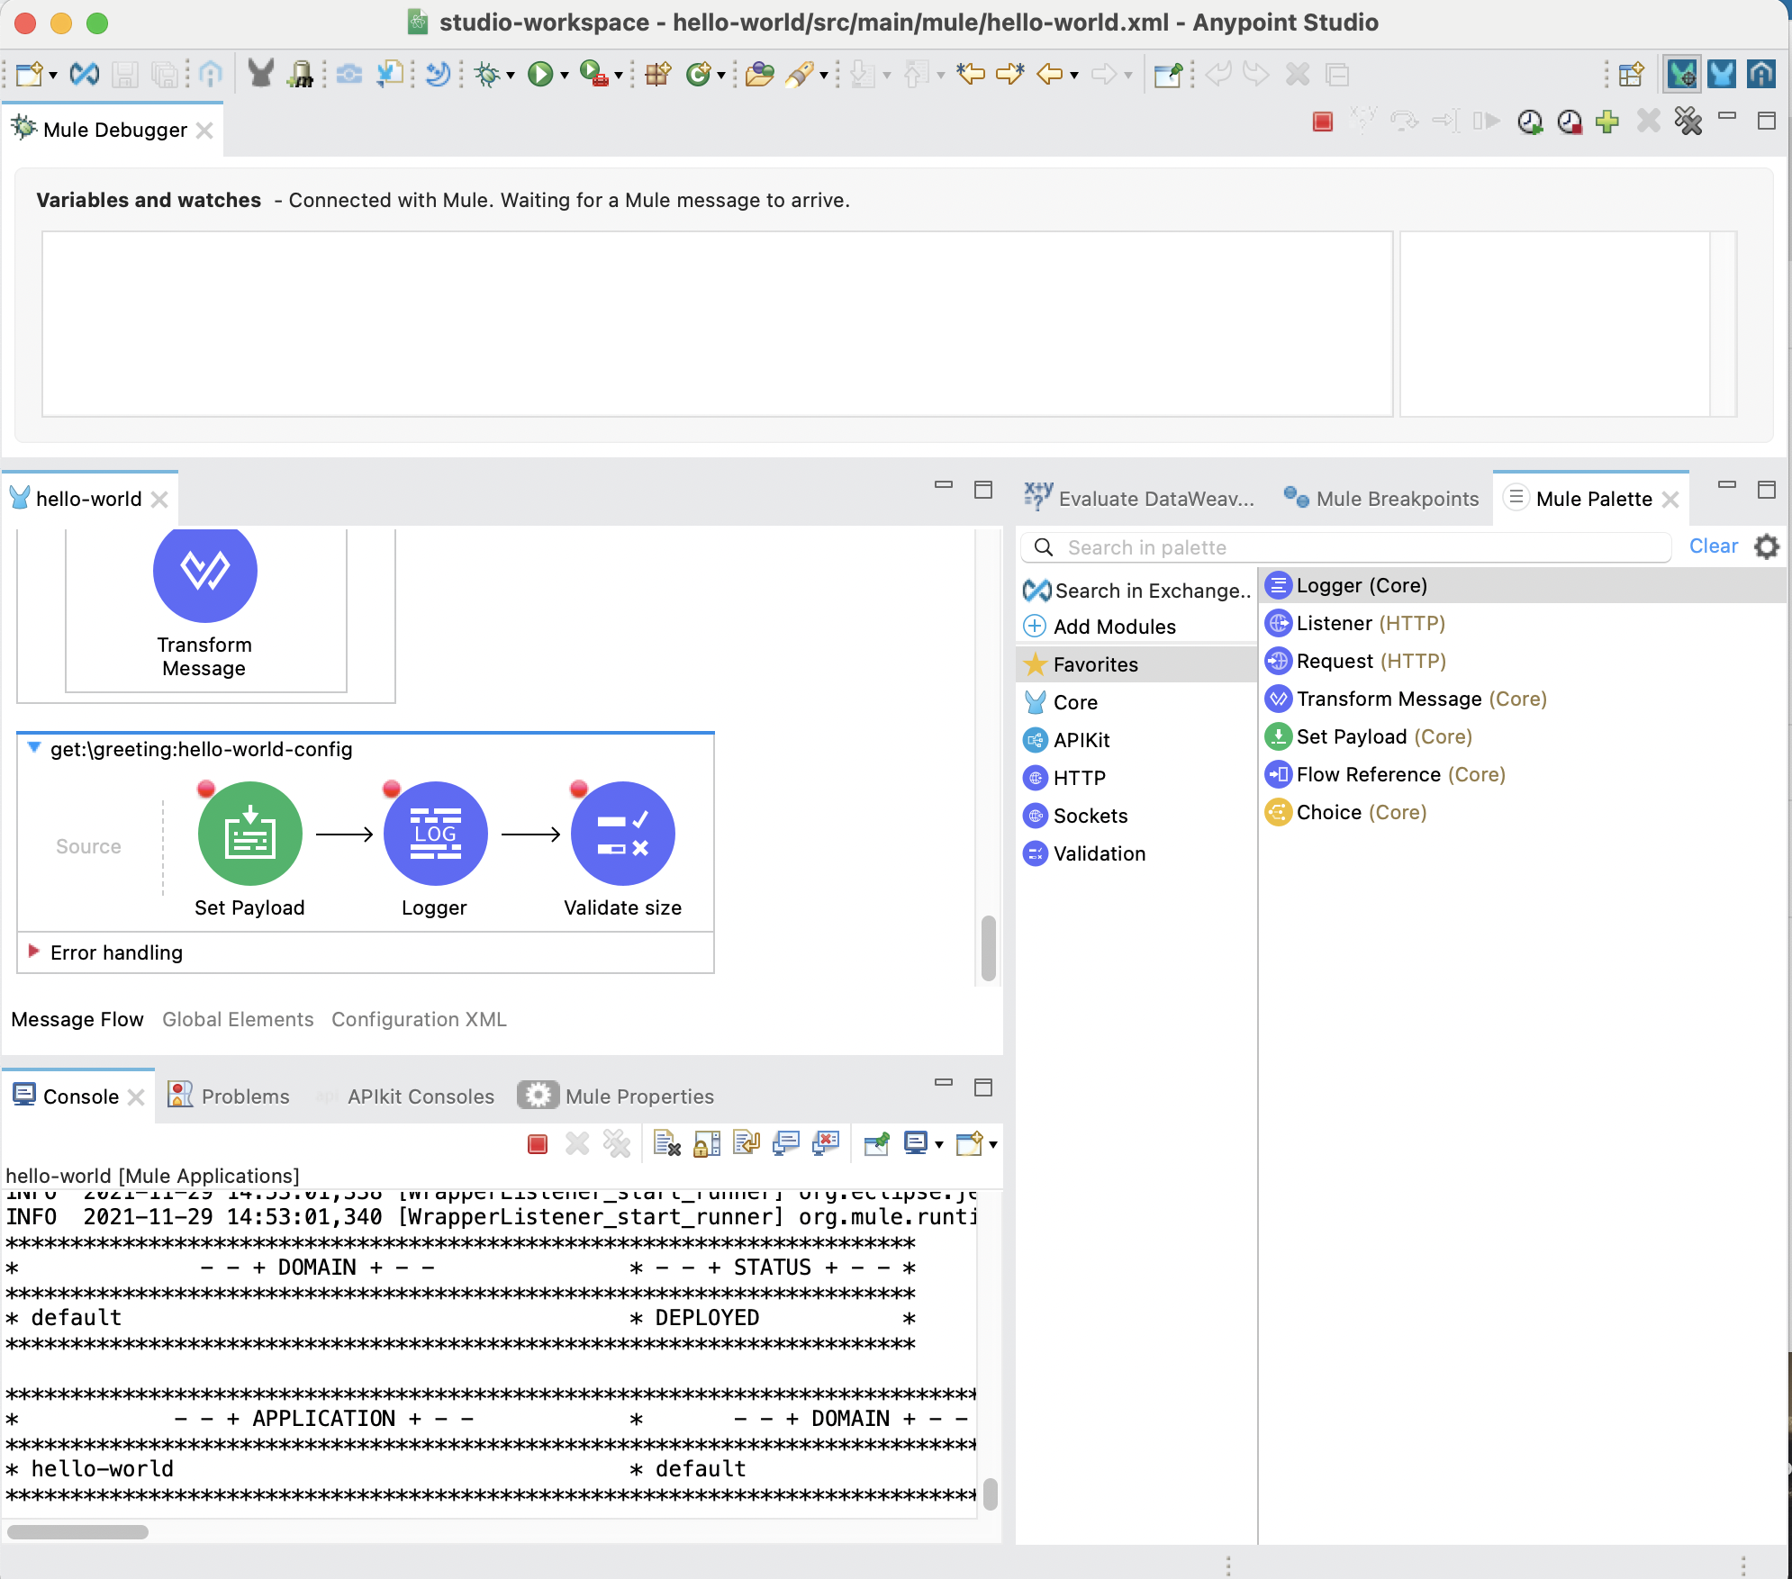Screen dimensions: 1792x1579
Task: Click the Add Modules plus icon
Action: (x=1037, y=625)
